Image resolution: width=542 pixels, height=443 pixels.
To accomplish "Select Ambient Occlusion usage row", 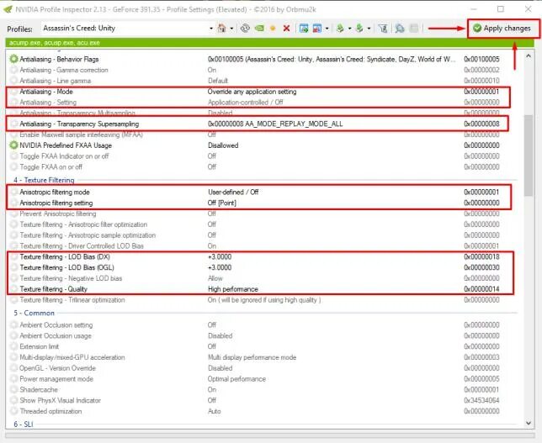I will [261, 335].
